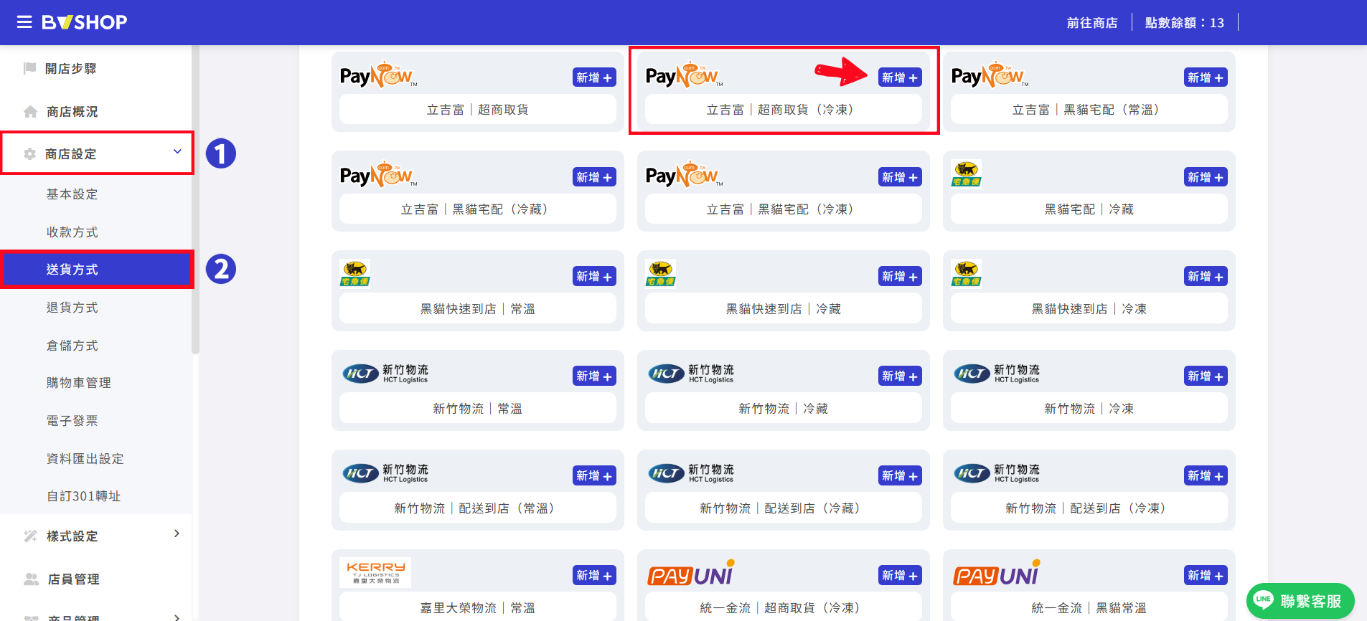Open the LINE 聯繫客服 chat button

click(x=1300, y=601)
